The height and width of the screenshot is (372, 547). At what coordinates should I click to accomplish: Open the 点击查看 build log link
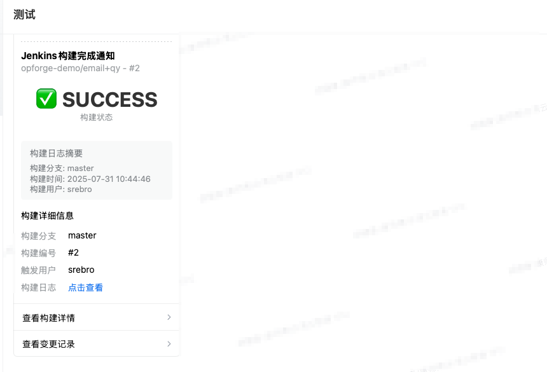coord(85,287)
